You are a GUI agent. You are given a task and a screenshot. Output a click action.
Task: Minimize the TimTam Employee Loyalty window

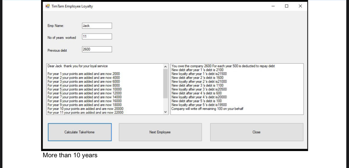click(x=273, y=6)
